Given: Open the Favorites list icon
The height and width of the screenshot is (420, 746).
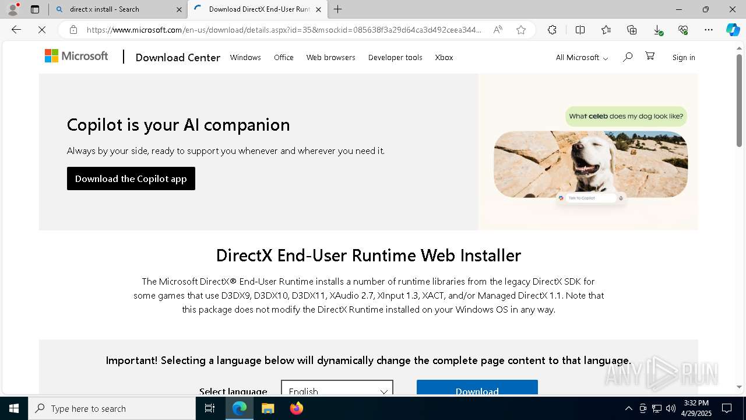Looking at the screenshot, I should click(x=606, y=30).
